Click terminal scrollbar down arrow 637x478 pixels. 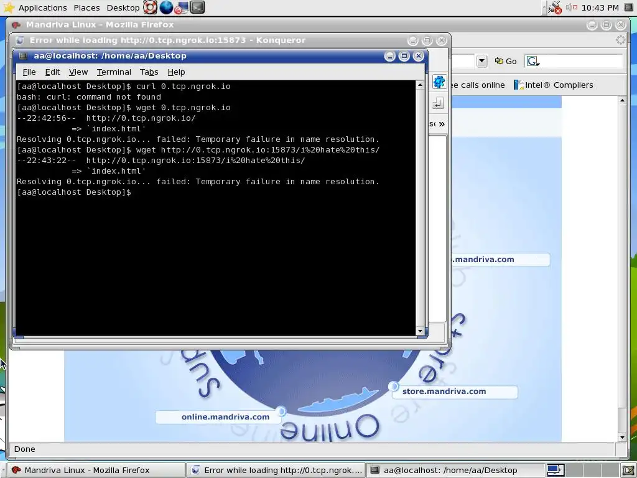(x=420, y=331)
